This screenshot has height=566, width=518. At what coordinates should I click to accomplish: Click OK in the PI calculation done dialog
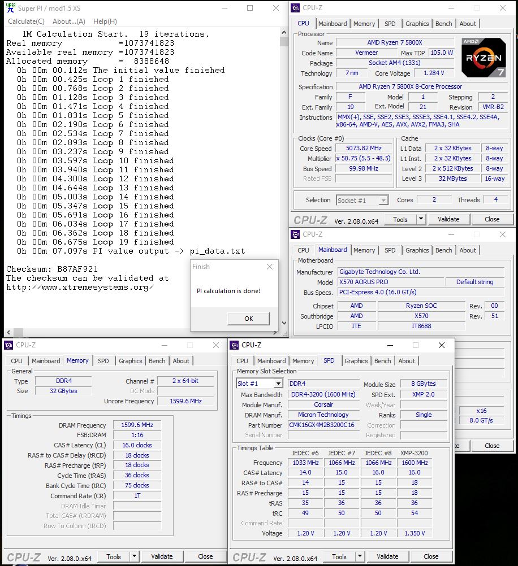coord(248,319)
